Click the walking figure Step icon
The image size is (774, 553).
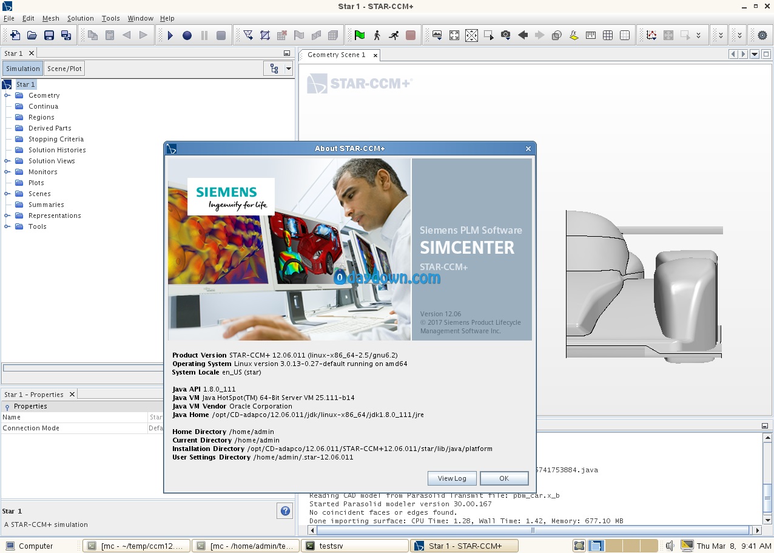tap(377, 35)
